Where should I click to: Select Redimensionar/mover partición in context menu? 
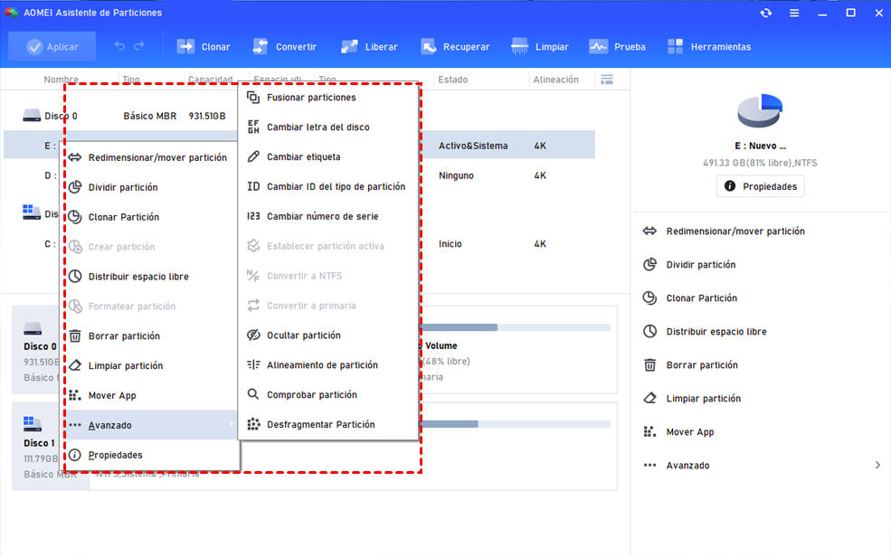pyautogui.click(x=150, y=157)
